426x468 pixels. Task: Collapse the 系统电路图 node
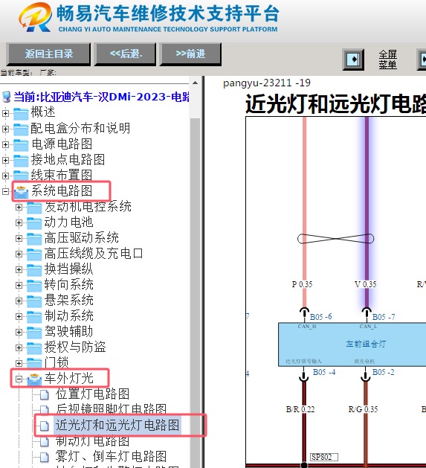pyautogui.click(x=5, y=191)
